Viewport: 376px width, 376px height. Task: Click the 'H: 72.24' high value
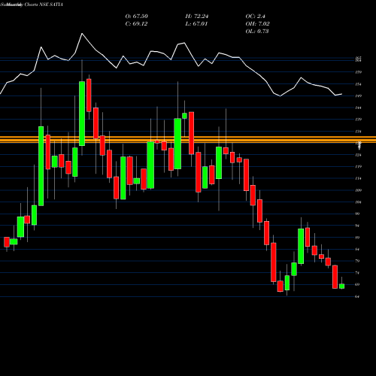pyautogui.click(x=197, y=17)
